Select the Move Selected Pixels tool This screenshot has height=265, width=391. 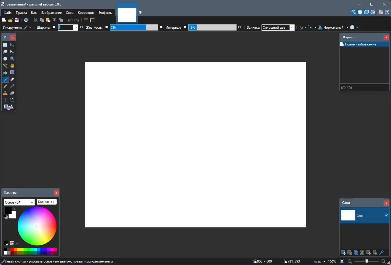(x=12, y=45)
